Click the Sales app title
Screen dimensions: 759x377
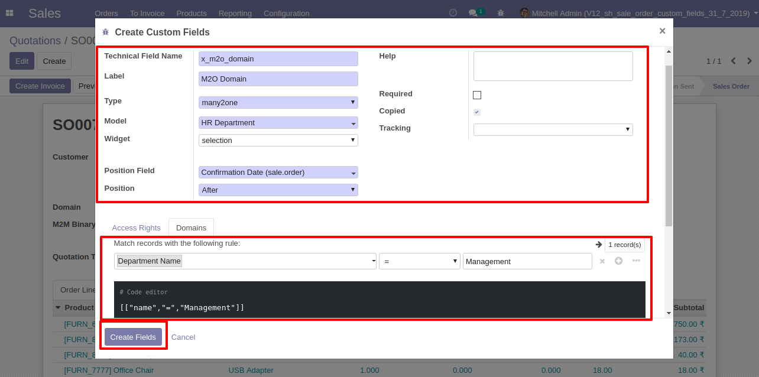coord(45,13)
